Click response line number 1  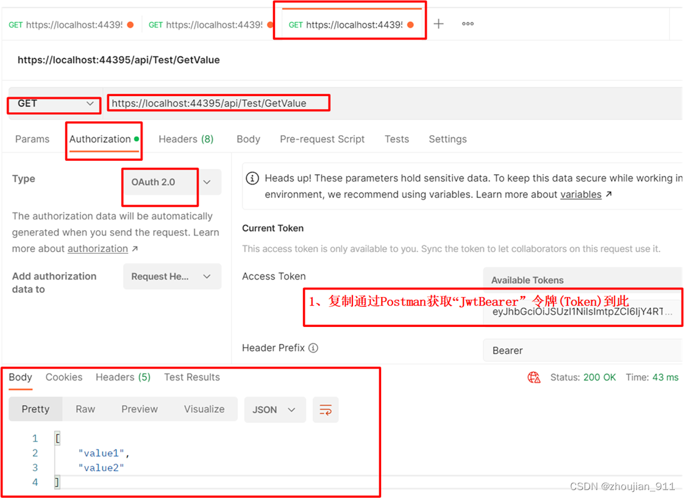pos(35,438)
